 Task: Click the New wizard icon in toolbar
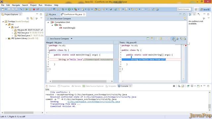point(3,9)
